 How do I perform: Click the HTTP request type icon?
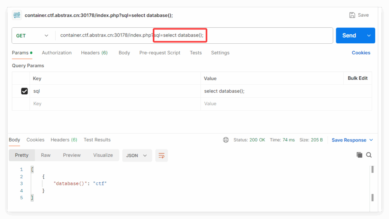point(17,15)
